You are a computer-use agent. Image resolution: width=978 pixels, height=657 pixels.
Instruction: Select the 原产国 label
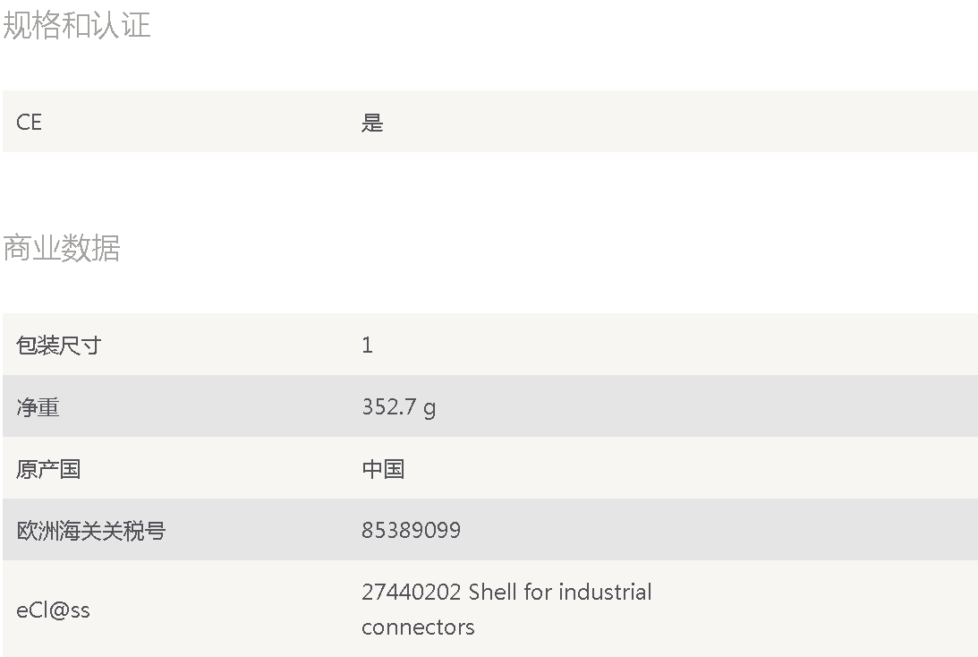click(48, 469)
